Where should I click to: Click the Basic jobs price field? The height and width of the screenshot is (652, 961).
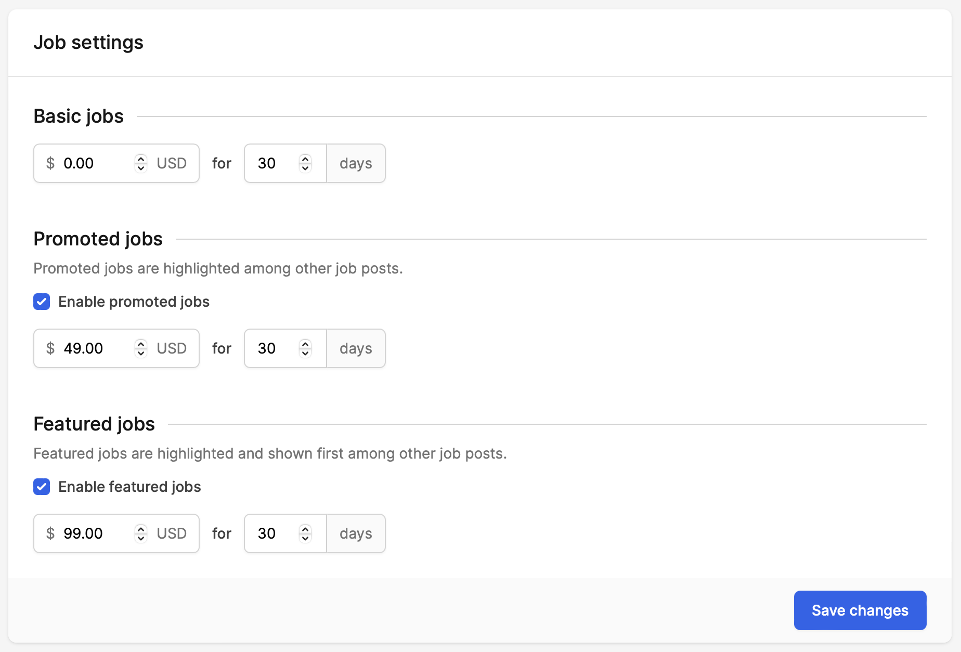click(x=94, y=163)
